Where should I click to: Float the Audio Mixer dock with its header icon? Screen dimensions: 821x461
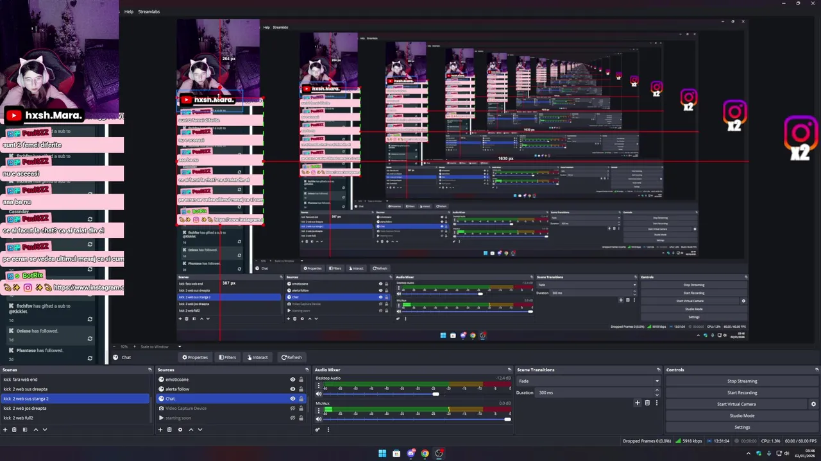[509, 369]
